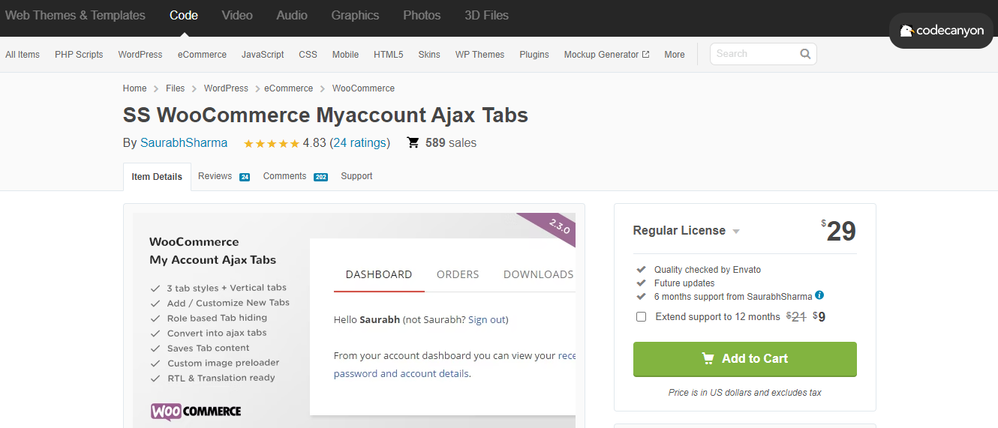
Task: Click the Add to Cart button
Action: point(744,359)
